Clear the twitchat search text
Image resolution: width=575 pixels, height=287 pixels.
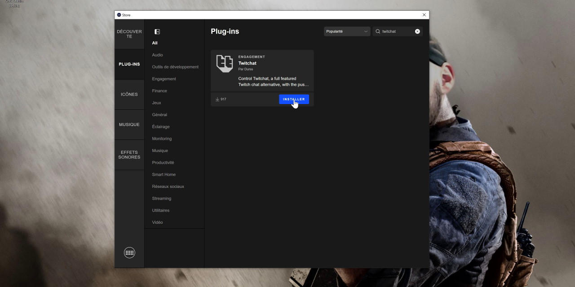pyautogui.click(x=417, y=31)
